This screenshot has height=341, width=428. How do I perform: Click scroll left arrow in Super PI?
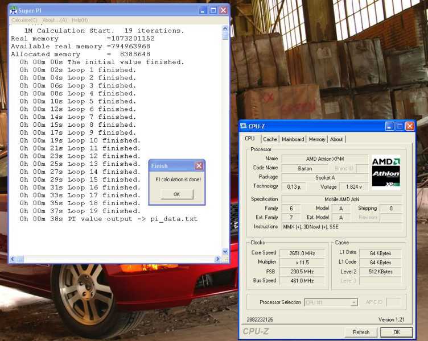click(13, 259)
